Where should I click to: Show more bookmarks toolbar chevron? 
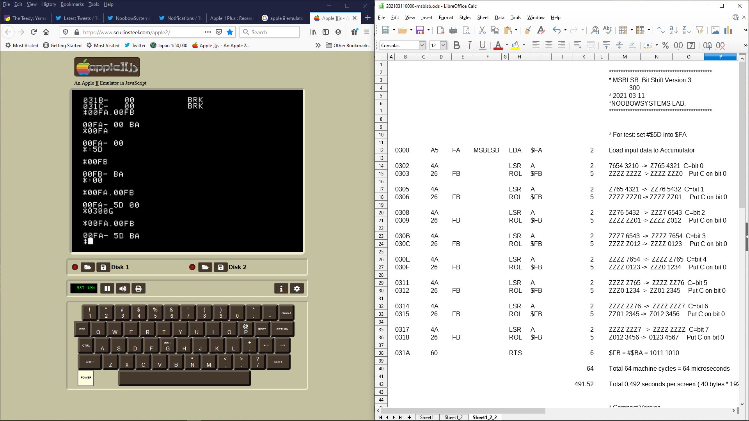[318, 46]
